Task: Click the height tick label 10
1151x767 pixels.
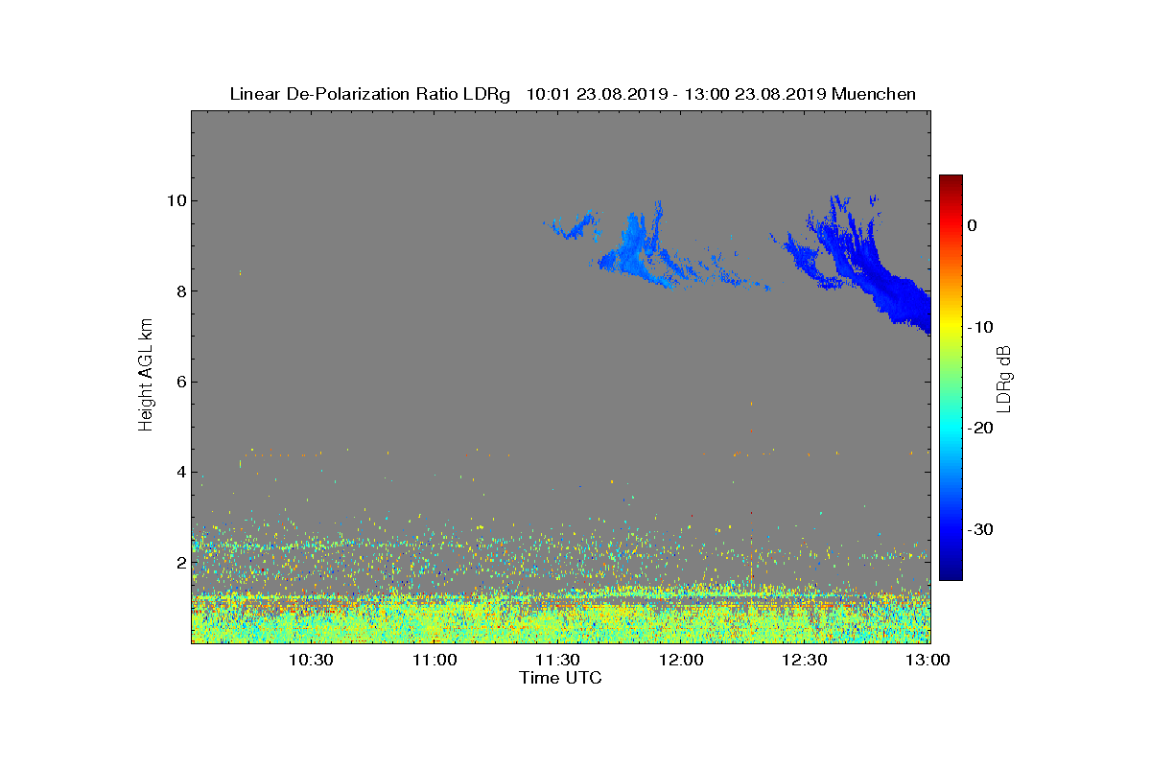Action: 175,200
